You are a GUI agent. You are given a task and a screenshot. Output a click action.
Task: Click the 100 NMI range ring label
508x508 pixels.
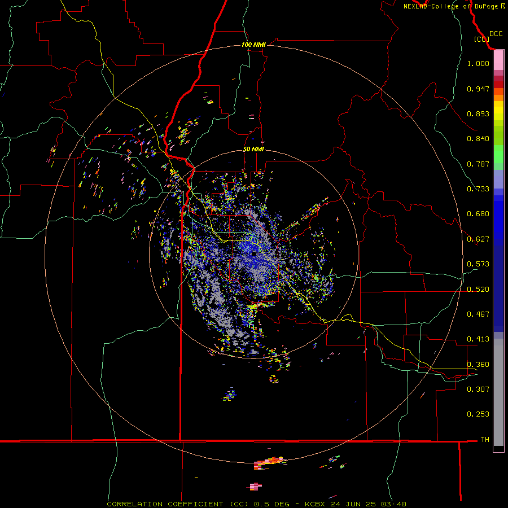click(253, 45)
